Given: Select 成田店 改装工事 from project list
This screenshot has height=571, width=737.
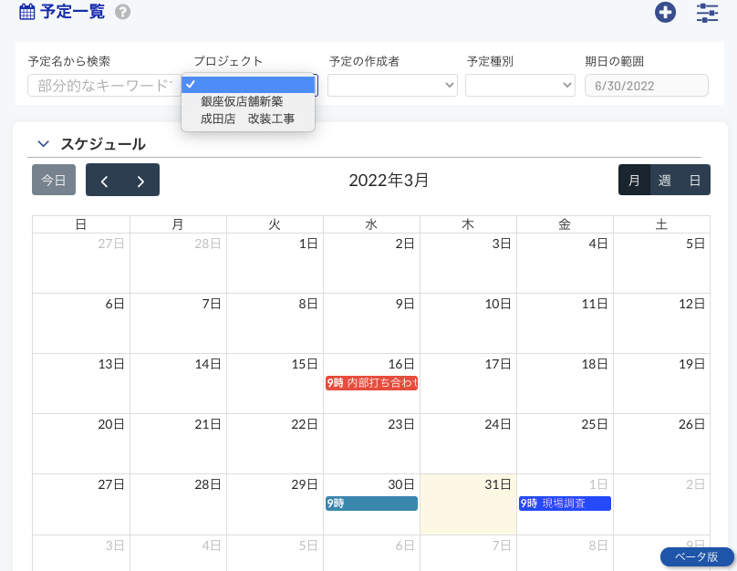Looking at the screenshot, I should click(x=247, y=119).
